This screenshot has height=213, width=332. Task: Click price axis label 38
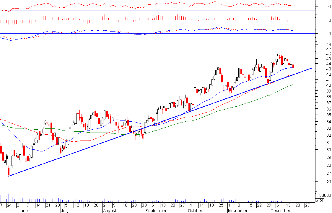pyautogui.click(x=329, y=97)
